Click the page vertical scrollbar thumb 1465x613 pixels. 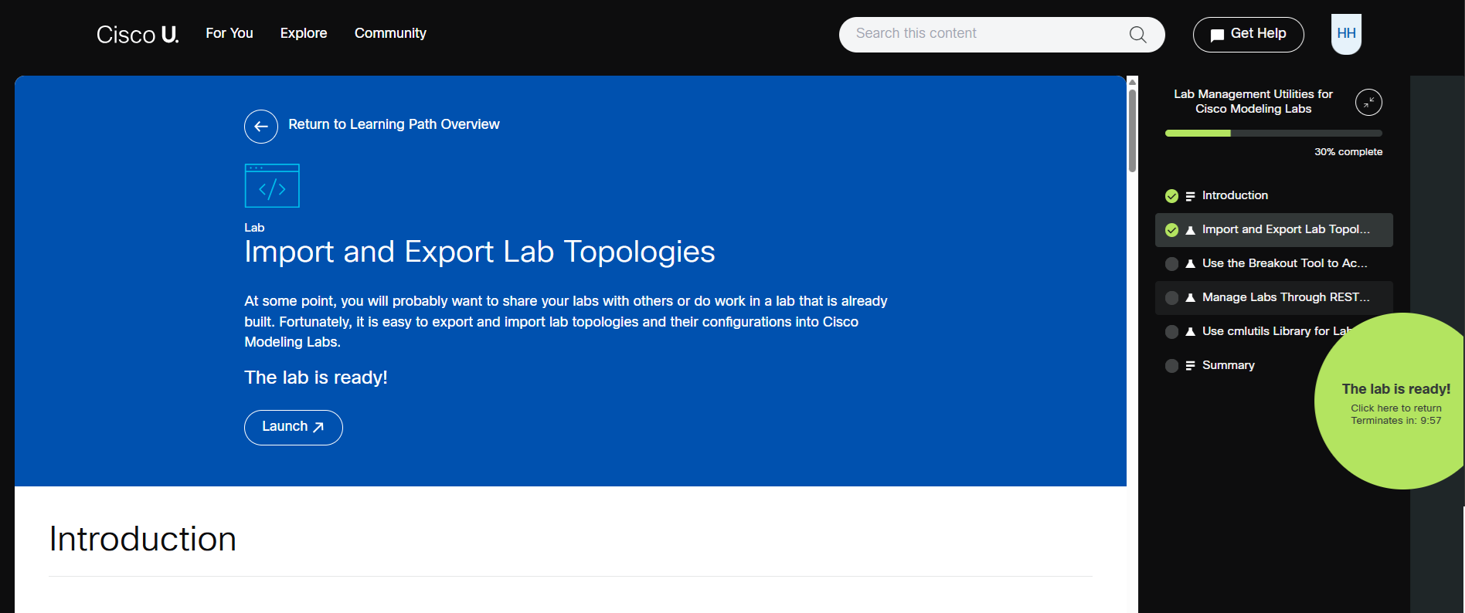pos(1132,130)
